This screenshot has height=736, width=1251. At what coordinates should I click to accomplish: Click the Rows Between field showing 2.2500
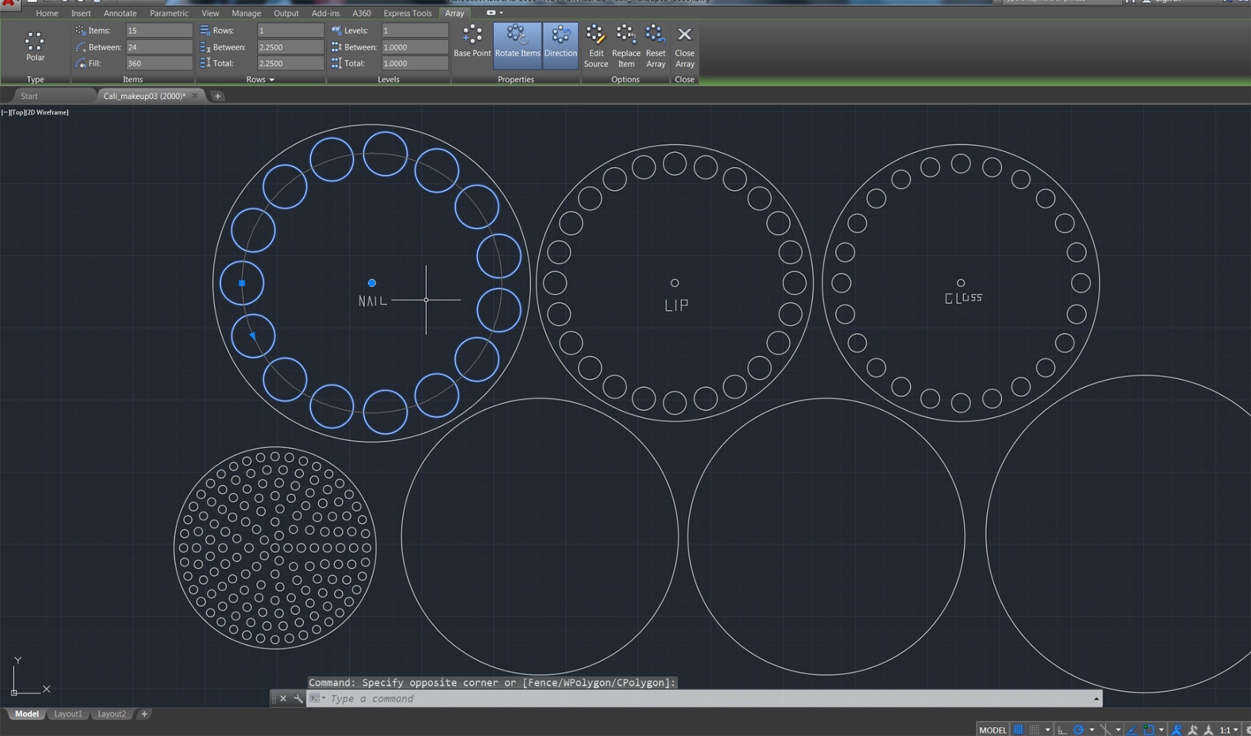tap(290, 46)
